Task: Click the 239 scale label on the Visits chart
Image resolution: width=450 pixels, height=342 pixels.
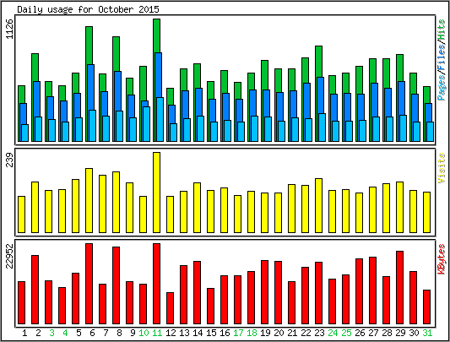Action: tap(10, 160)
